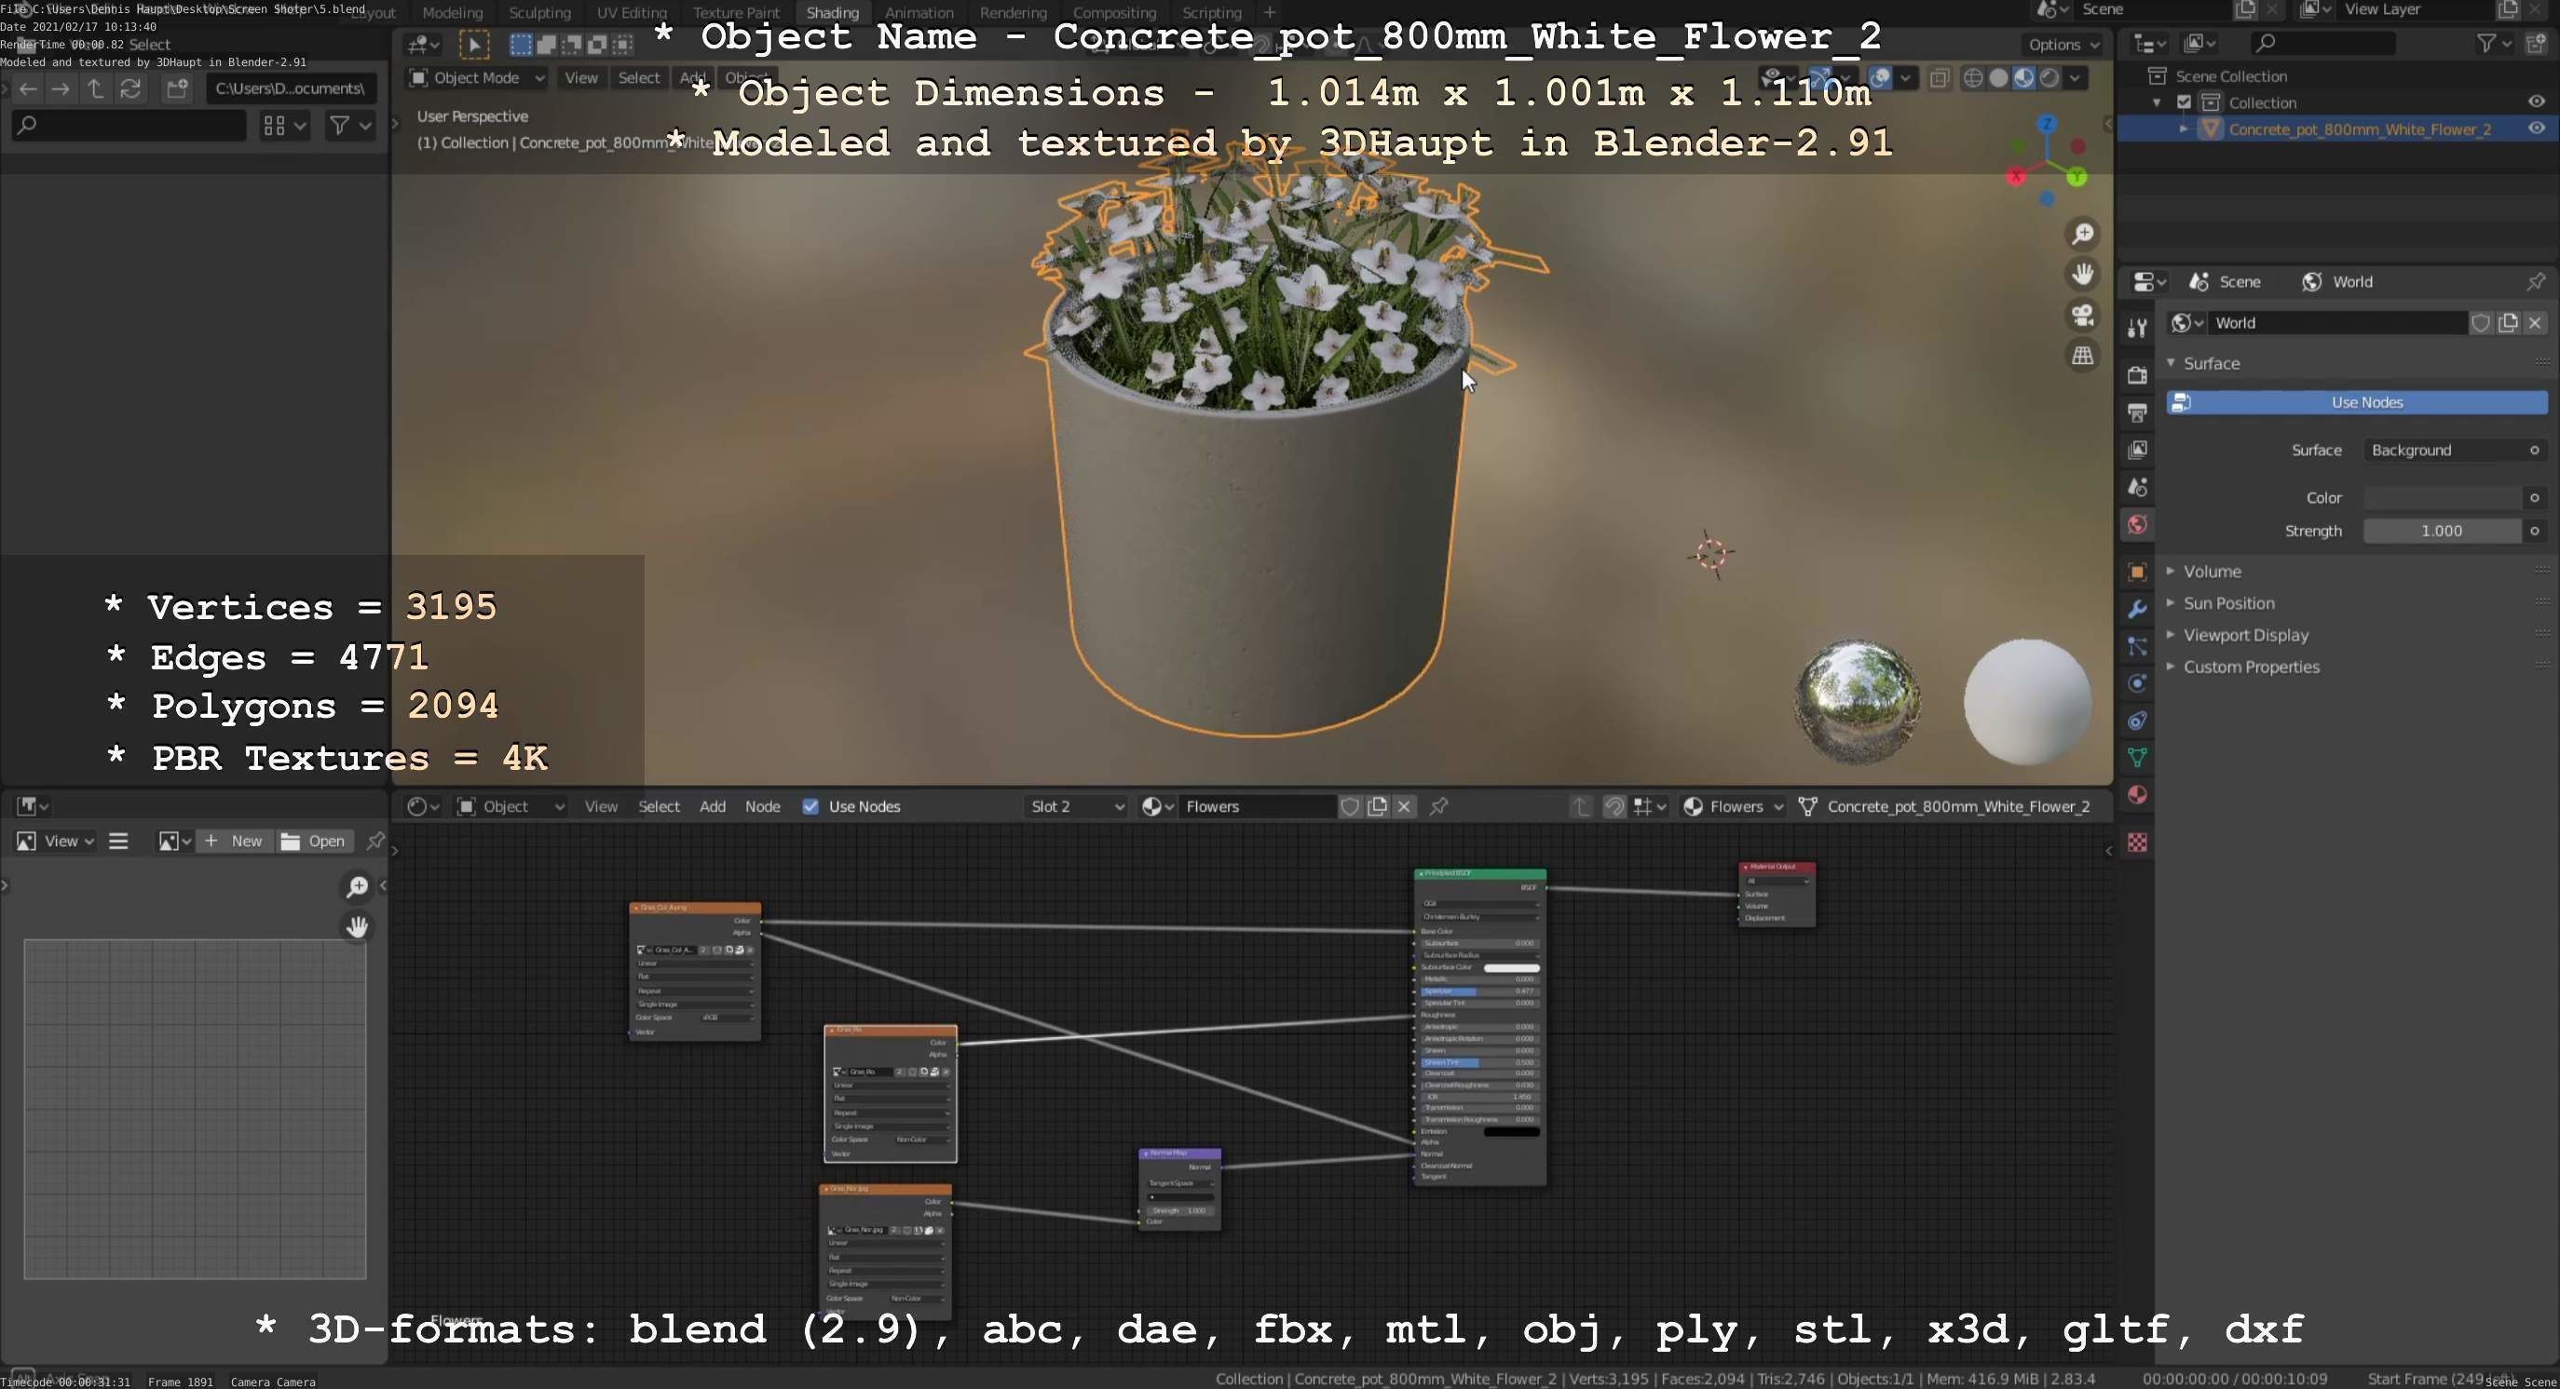Image resolution: width=2560 pixels, height=1389 pixels.
Task: Adjust the Strength 1.000 slider
Action: point(2442,530)
